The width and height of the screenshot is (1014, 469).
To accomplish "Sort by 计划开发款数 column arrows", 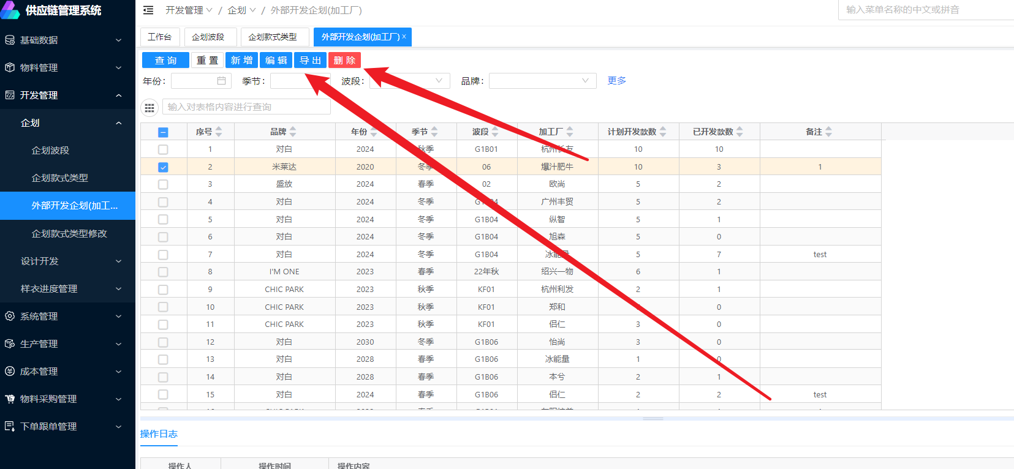I will pos(663,132).
